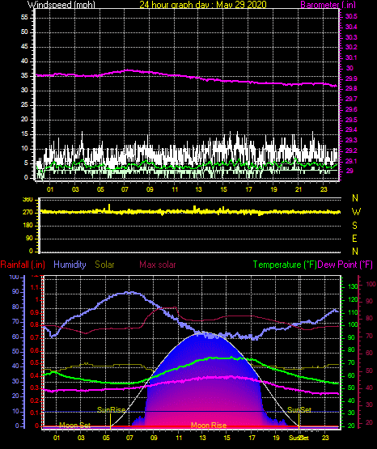Click hour '07' on the windspeed graph axis
The height and width of the screenshot is (449, 377).
point(125,189)
